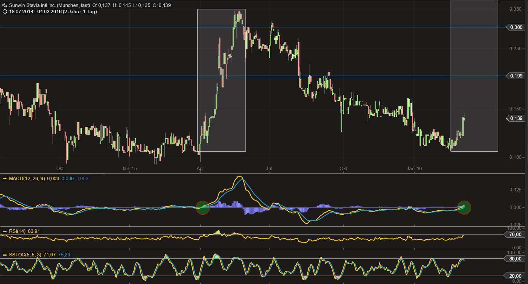Click the "0,250" price axis label
This screenshot has height=284, width=528.
click(515, 49)
